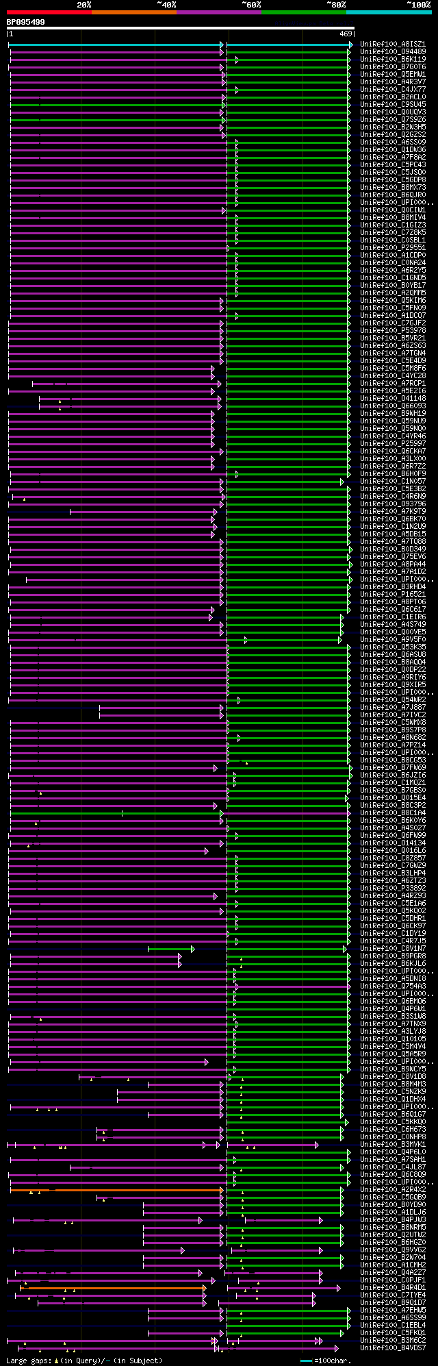Select label UniRef100_Q754A3
438x1366 pixels.
click(x=393, y=986)
